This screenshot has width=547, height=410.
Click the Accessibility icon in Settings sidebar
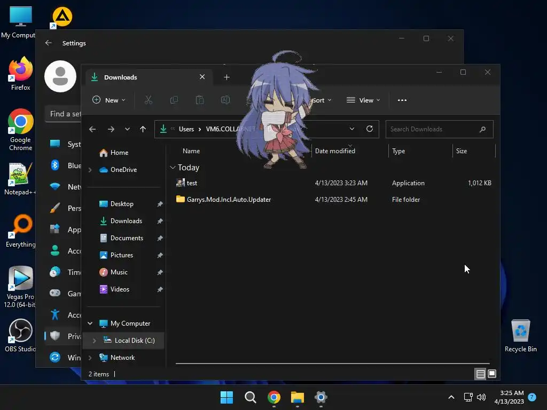[x=55, y=315]
